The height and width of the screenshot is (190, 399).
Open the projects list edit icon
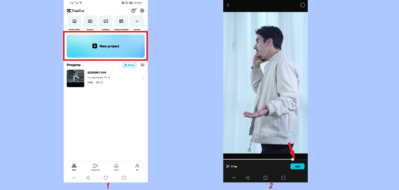pos(142,65)
